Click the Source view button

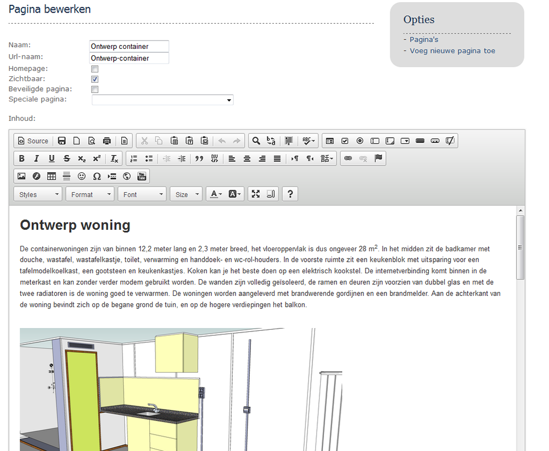[33, 141]
